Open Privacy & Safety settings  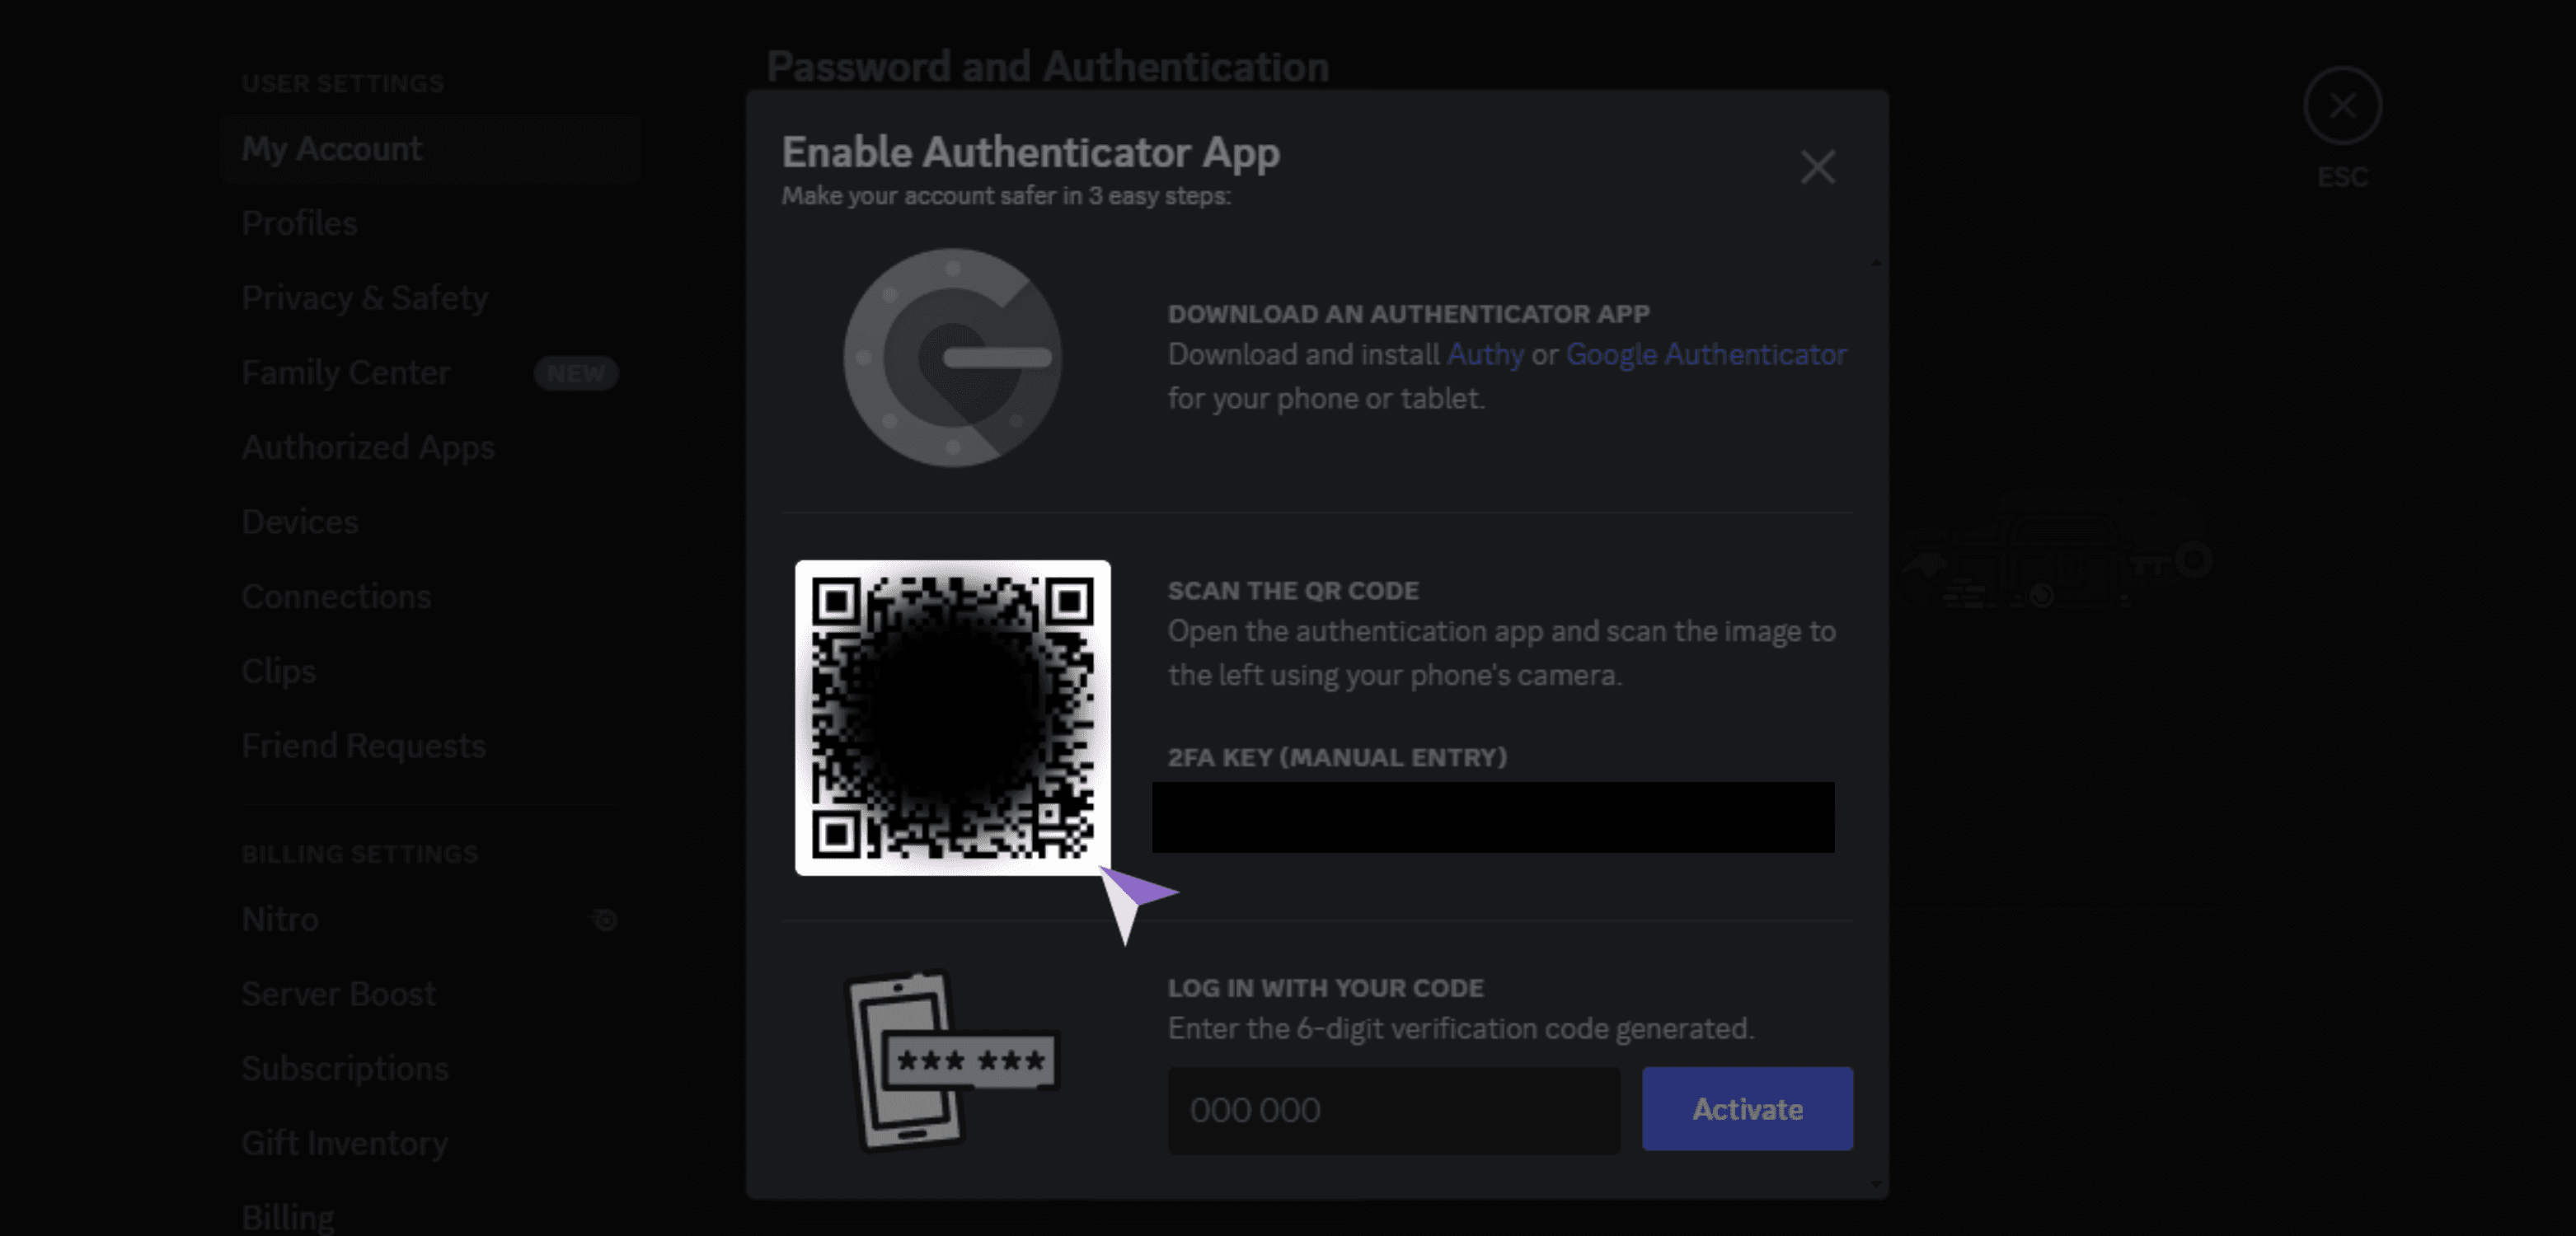364,298
